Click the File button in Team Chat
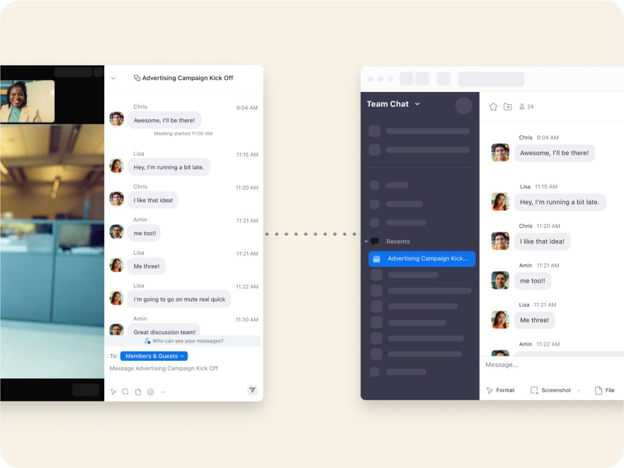Screen dimensions: 624x468 click(604, 390)
